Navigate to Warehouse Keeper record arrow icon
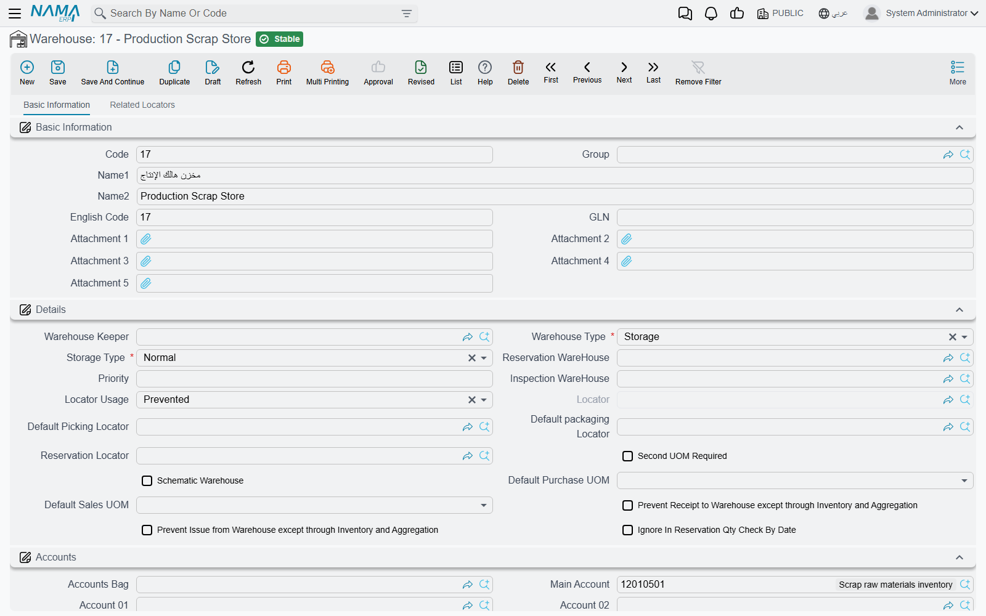 point(468,337)
